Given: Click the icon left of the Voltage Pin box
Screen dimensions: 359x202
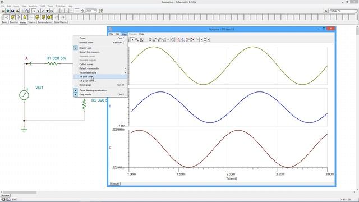Looking at the screenshot, I should [x=326, y=11].
